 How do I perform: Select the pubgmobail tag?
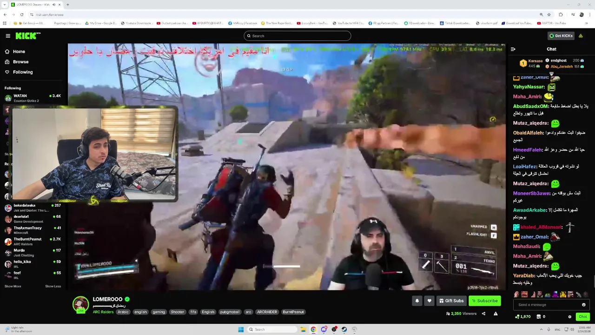230,312
